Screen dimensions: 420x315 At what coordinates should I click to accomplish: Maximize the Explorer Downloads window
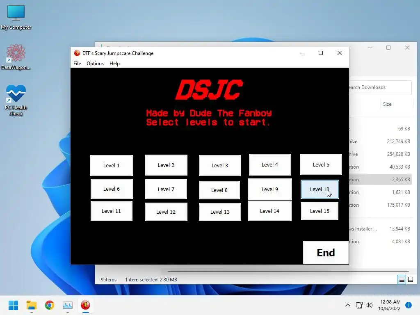388,48
